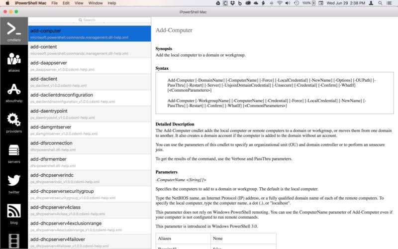Select the add-content cmdlet

click(90, 49)
